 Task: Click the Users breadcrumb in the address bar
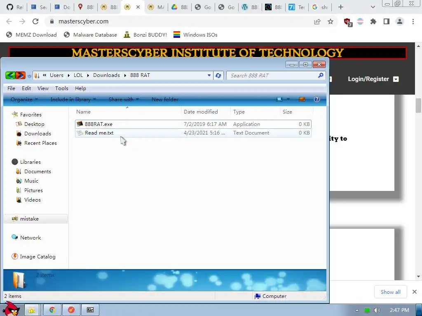coord(56,75)
